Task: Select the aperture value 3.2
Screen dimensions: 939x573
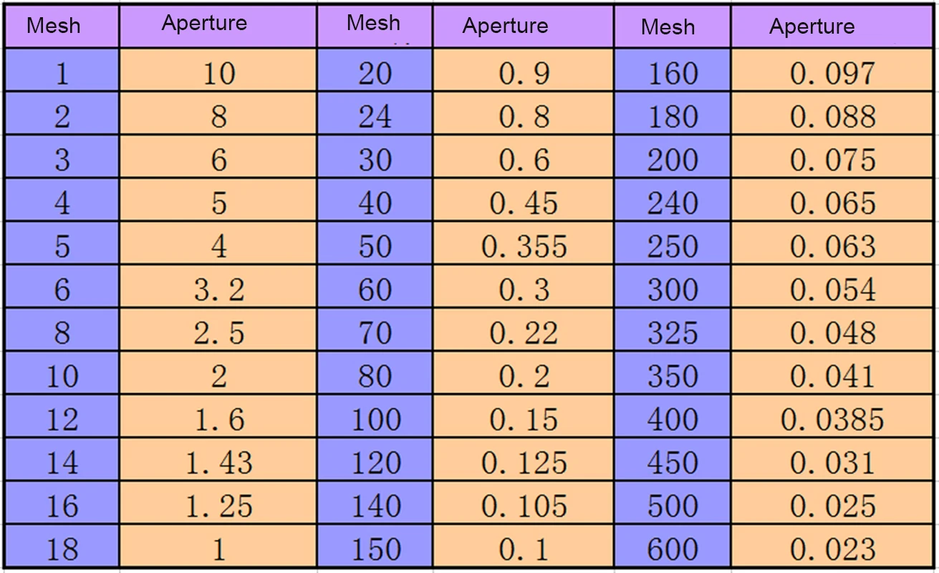Action: (x=218, y=290)
